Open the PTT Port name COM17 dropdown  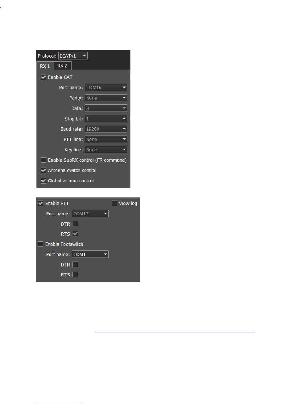(x=90, y=214)
